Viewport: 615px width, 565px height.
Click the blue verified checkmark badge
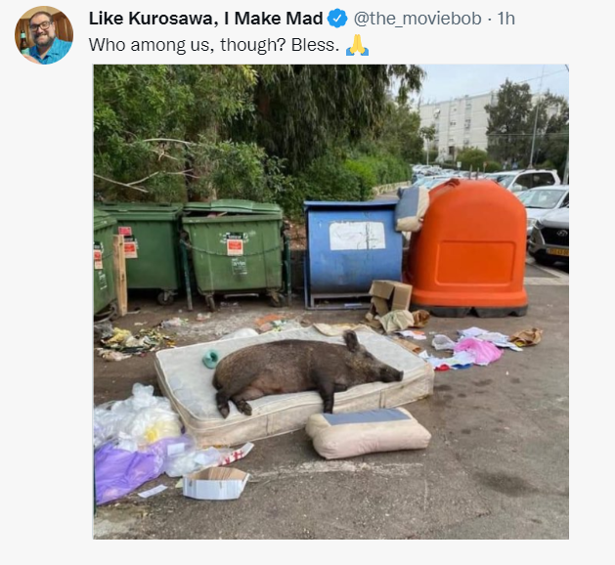(x=337, y=19)
